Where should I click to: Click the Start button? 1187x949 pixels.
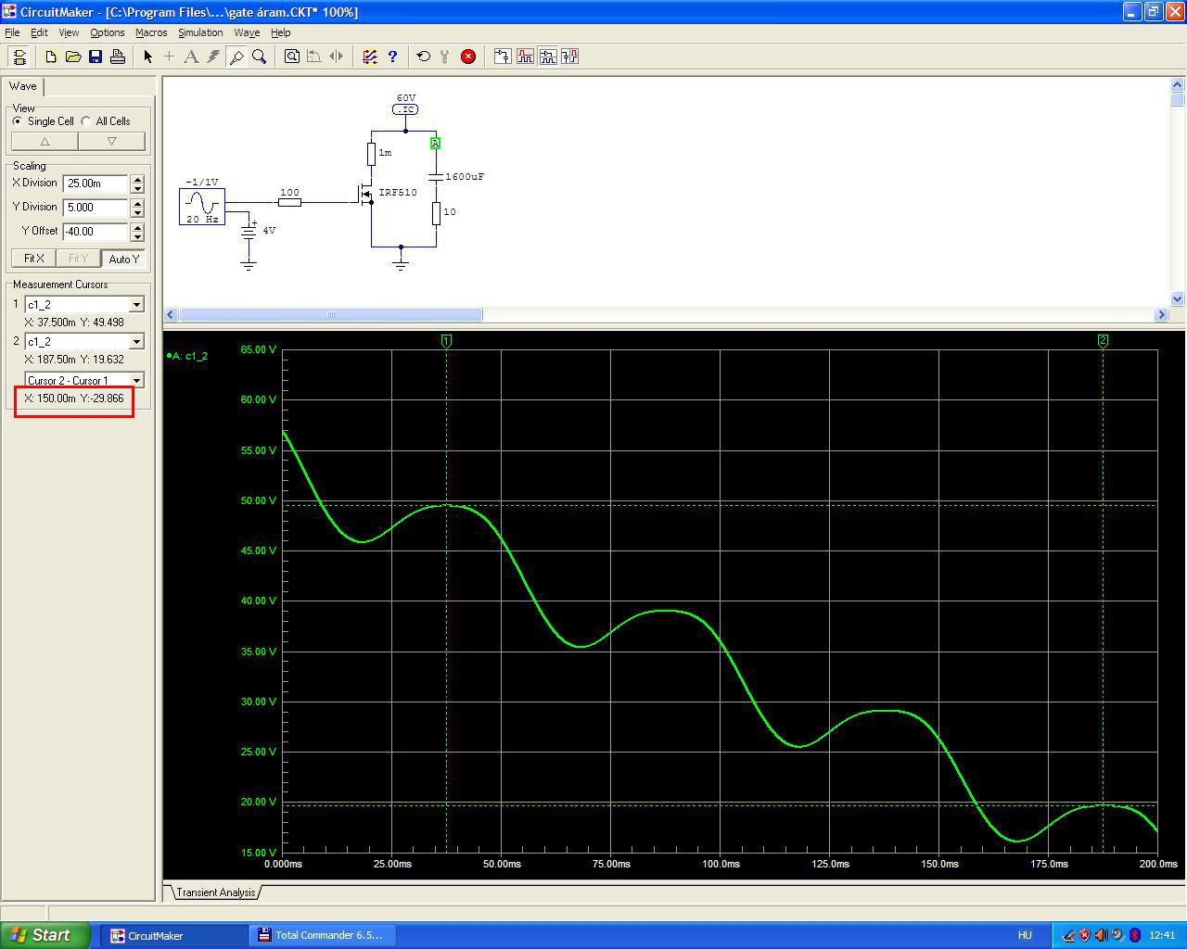click(45, 935)
